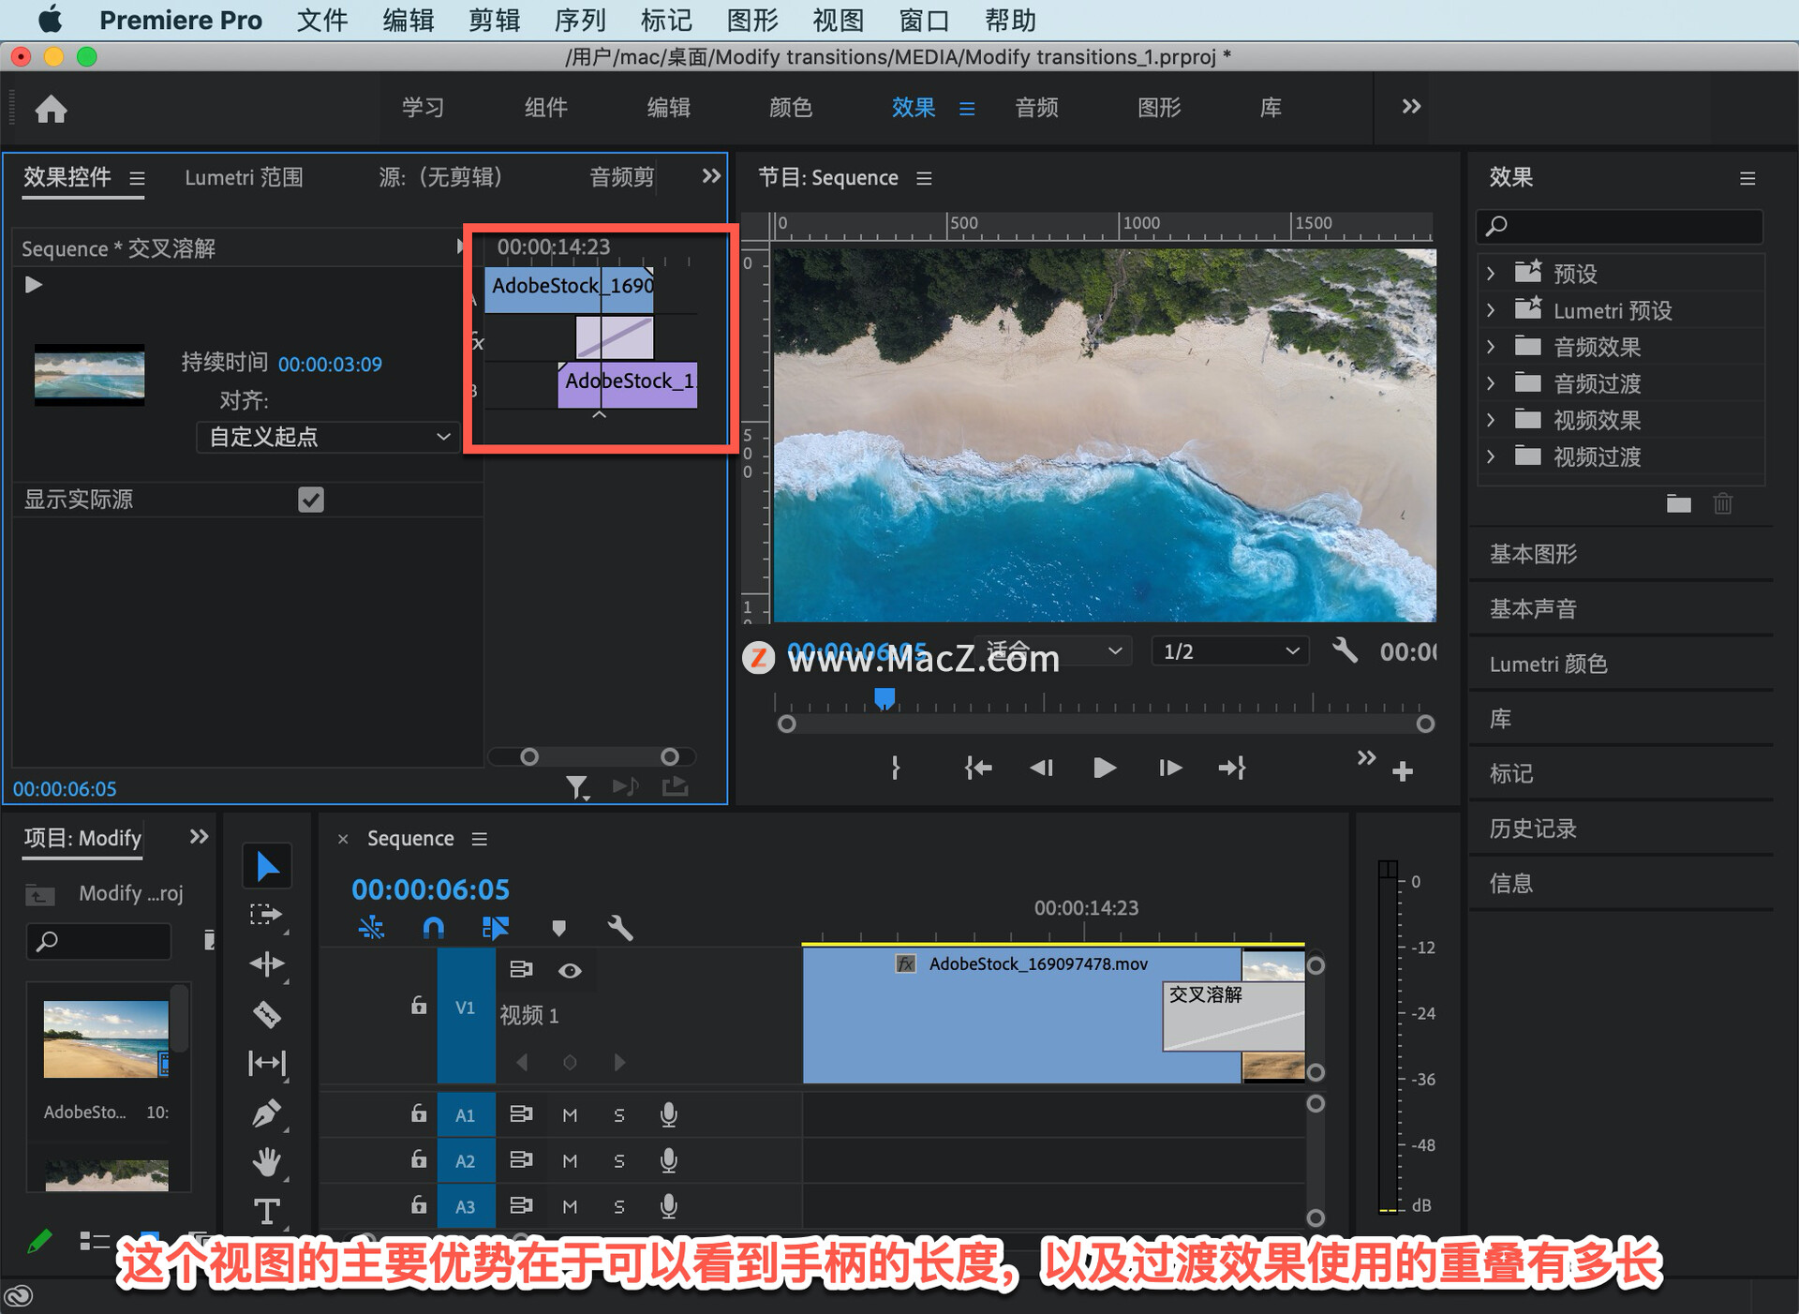The height and width of the screenshot is (1314, 1799).
Task: Select the Hand tool
Action: pyautogui.click(x=267, y=1162)
